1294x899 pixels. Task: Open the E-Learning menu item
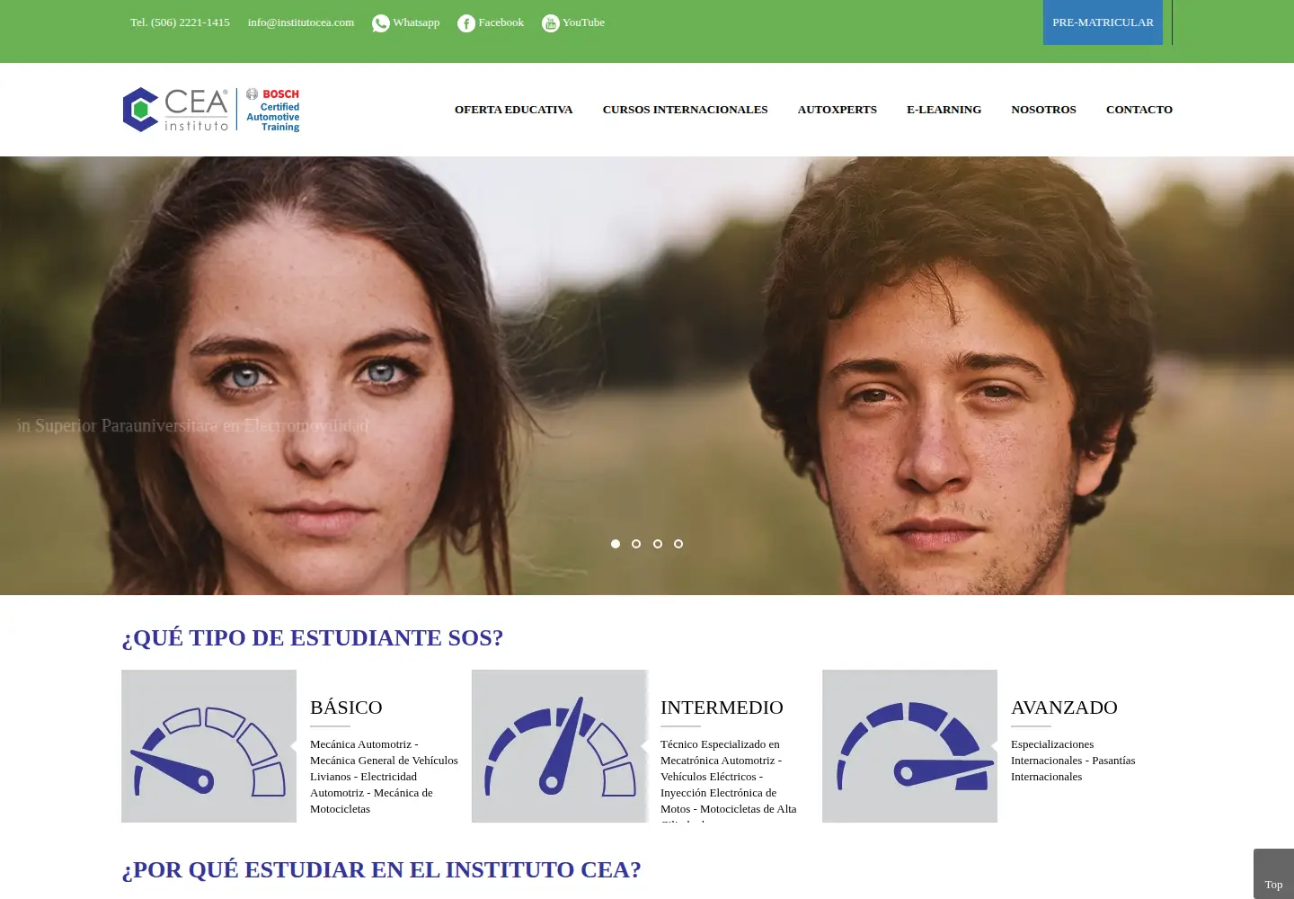(x=944, y=110)
